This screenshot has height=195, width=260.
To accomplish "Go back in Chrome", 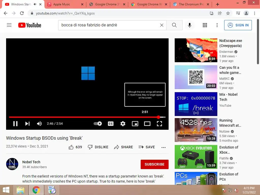I will [6, 13].
